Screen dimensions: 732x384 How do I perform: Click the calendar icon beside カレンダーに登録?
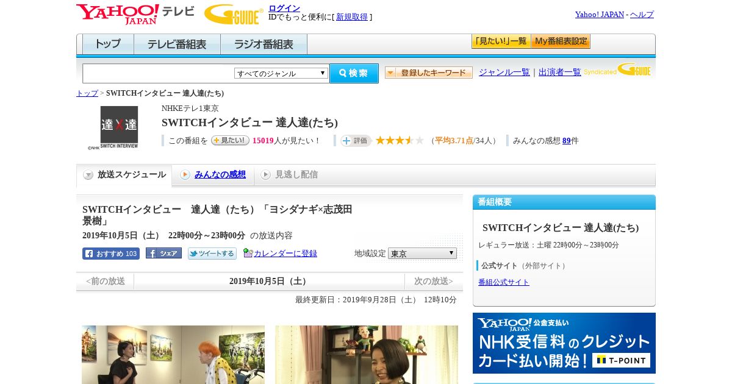coord(248,253)
